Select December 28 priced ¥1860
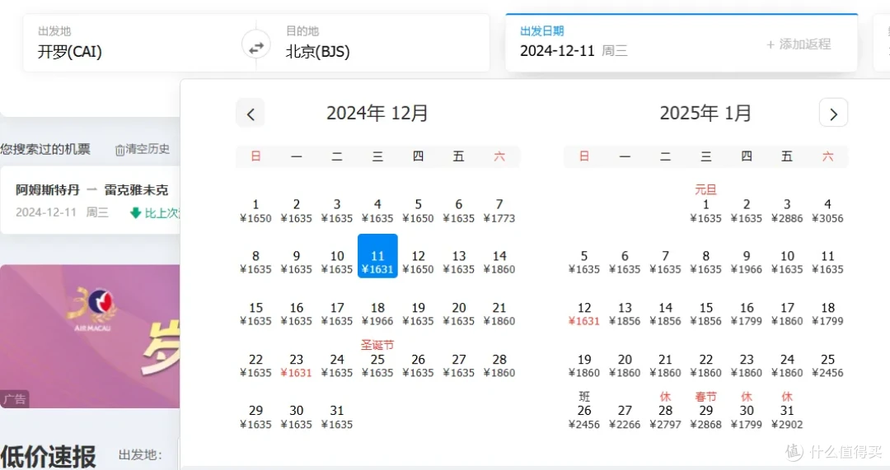Screen dimensions: 890x470 coord(499,365)
